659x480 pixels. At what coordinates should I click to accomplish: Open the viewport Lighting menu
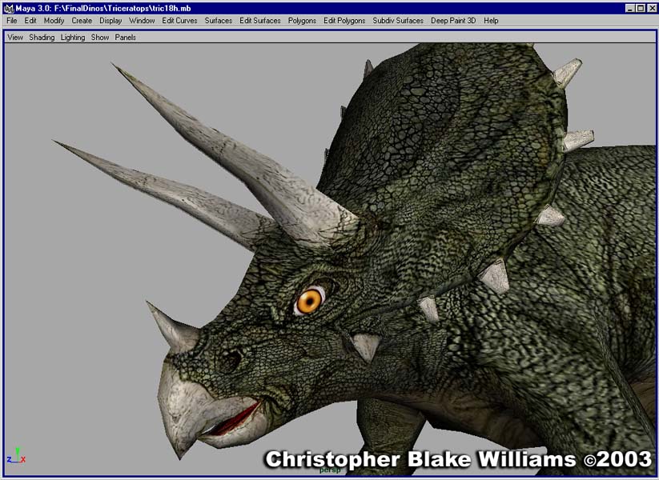pos(73,38)
